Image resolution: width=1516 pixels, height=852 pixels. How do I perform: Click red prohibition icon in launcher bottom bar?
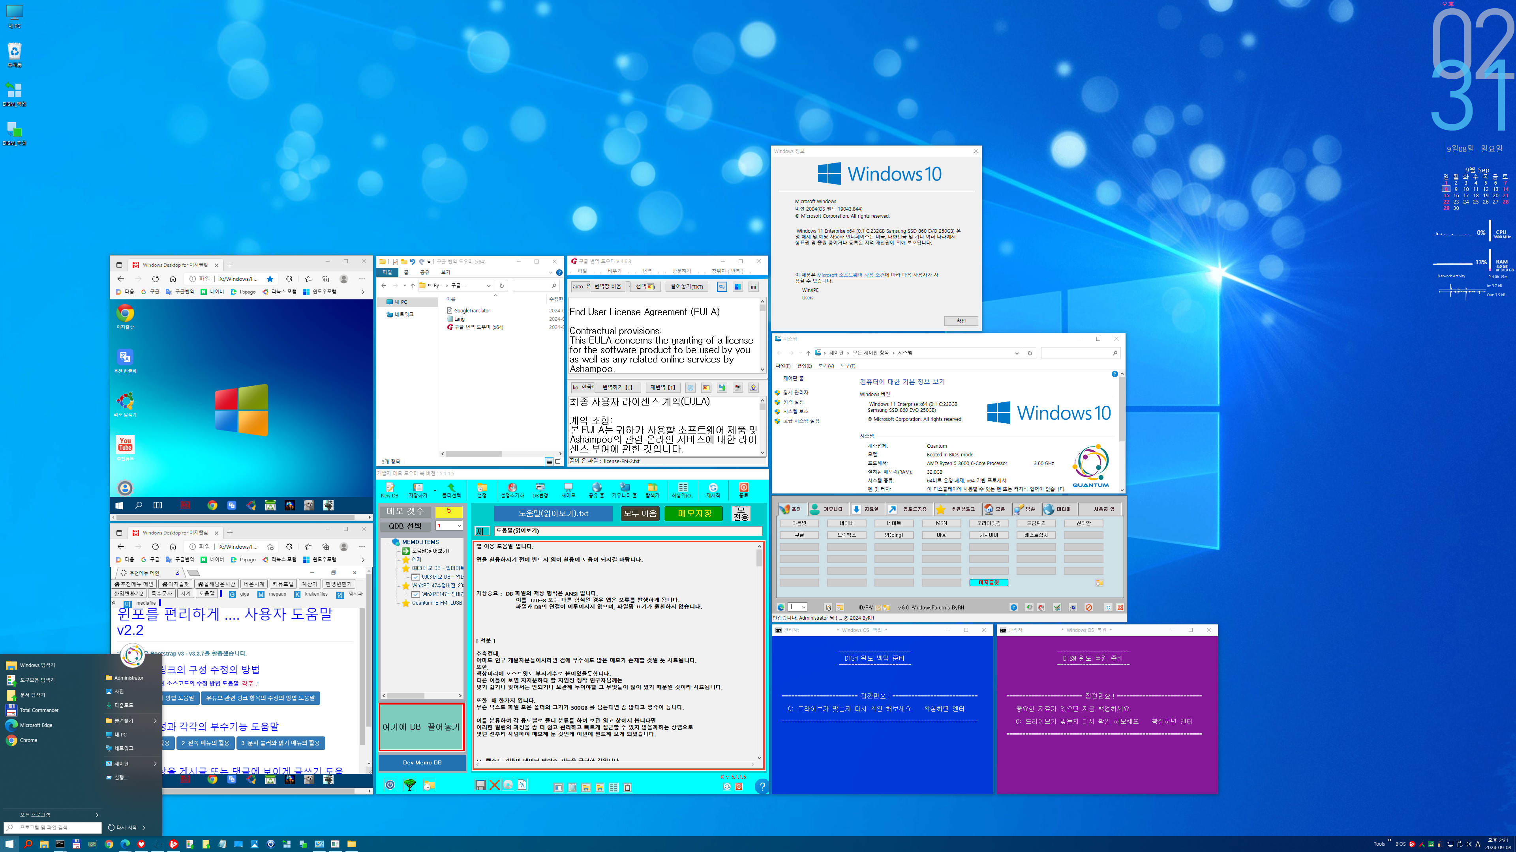pyautogui.click(x=1089, y=607)
